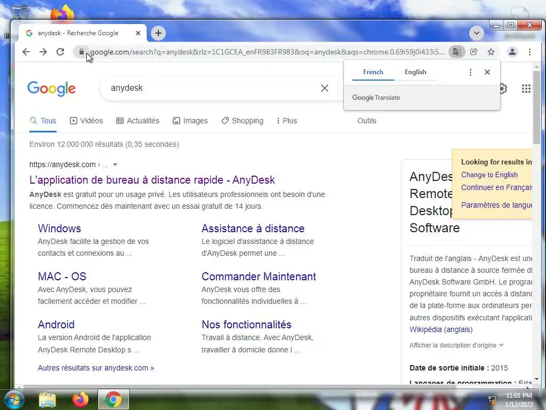Launch Firefox from the taskbar

81,399
